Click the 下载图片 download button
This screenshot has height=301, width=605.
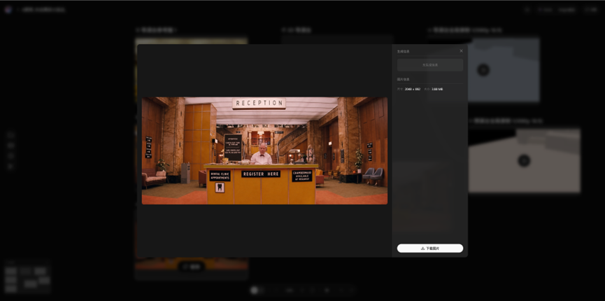pyautogui.click(x=430, y=248)
